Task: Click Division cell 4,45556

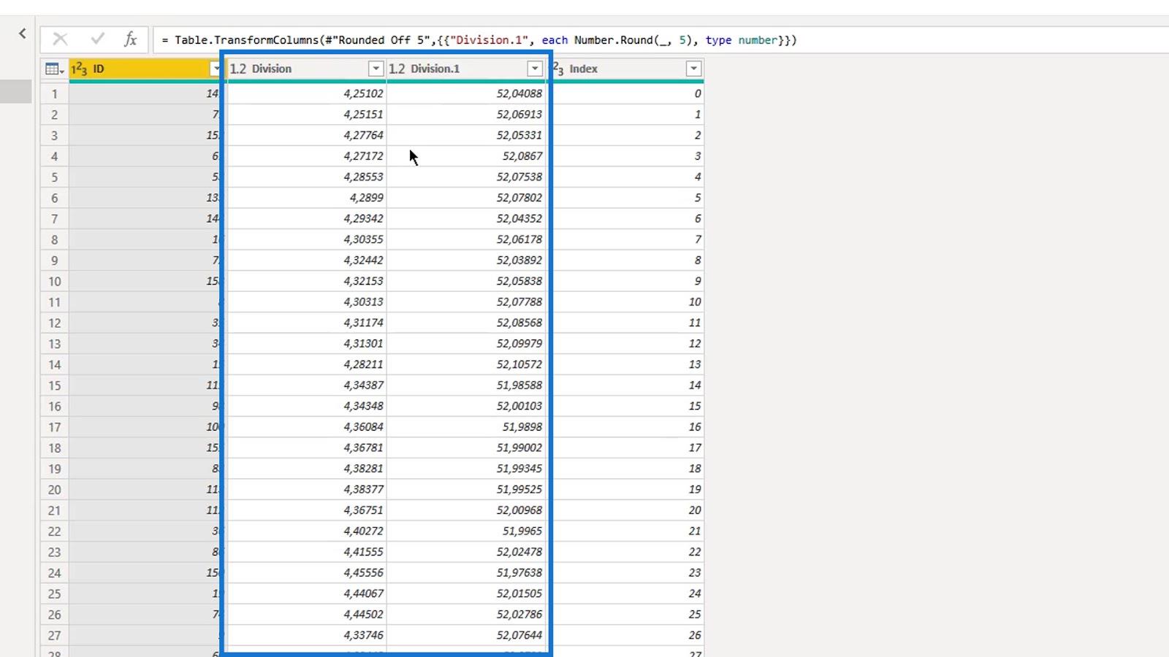Action: coord(307,572)
